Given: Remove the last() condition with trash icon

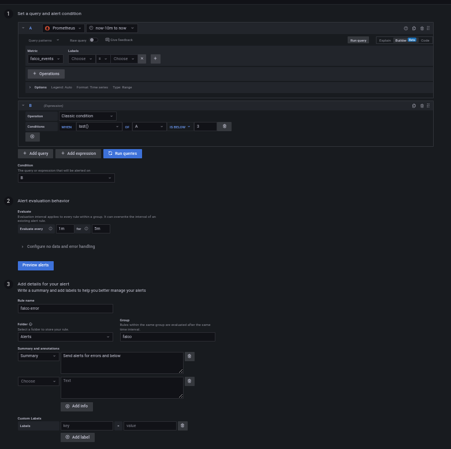Looking at the screenshot, I should coord(225,127).
